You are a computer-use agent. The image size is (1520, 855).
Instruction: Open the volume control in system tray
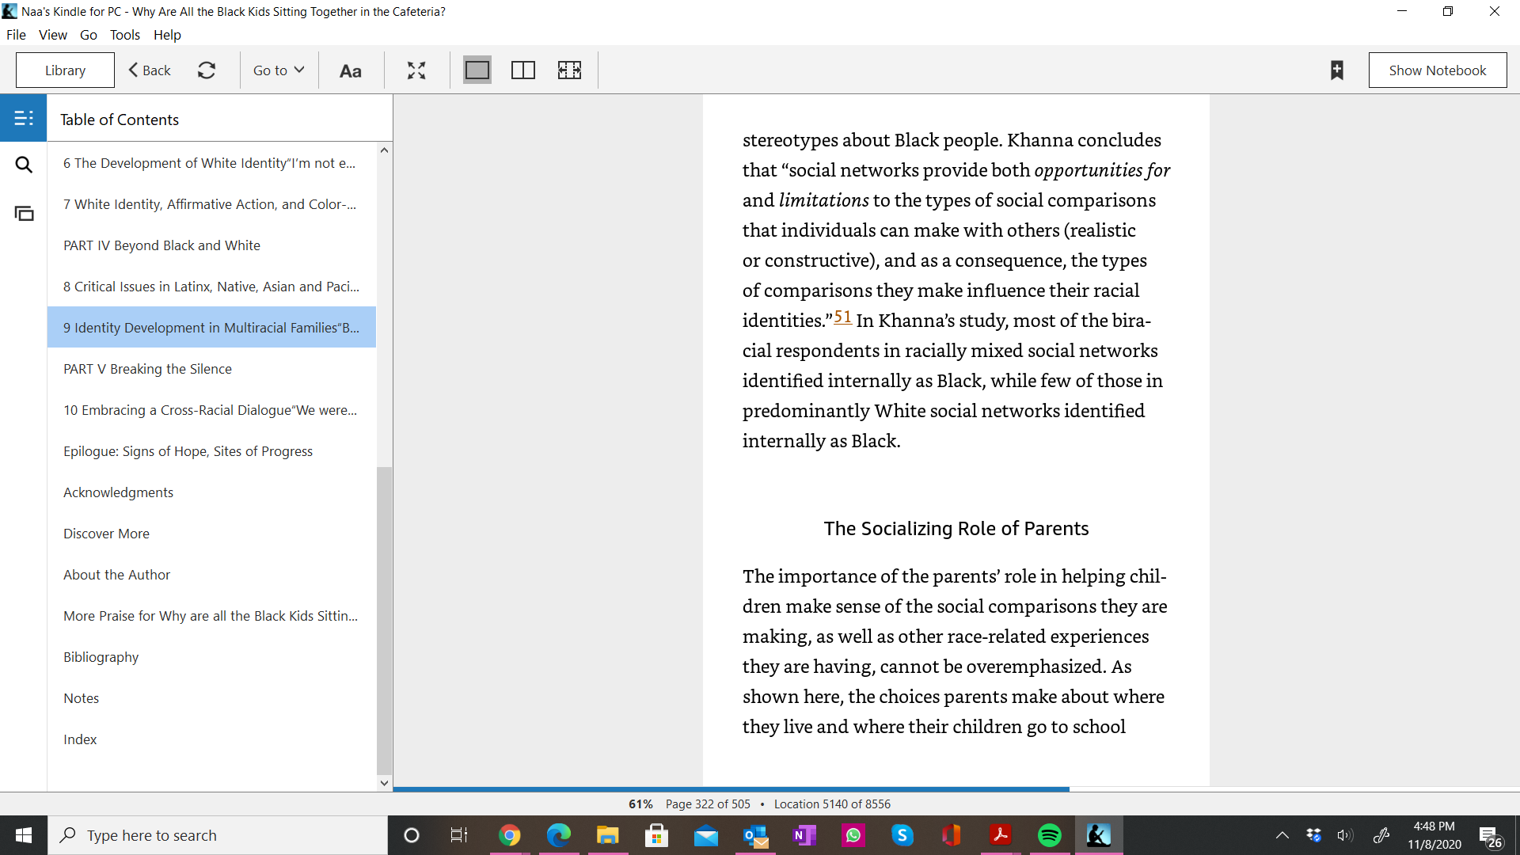pyautogui.click(x=1345, y=835)
